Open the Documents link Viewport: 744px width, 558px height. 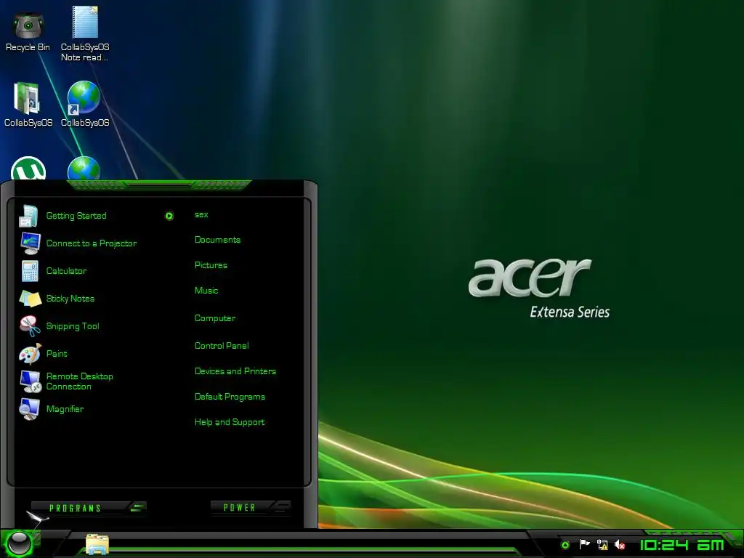pyautogui.click(x=217, y=240)
